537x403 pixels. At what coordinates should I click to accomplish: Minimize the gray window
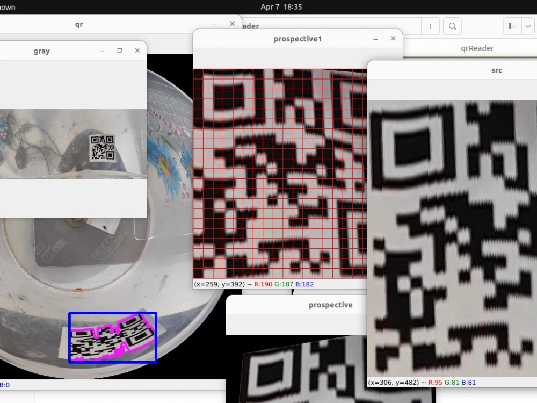(x=101, y=51)
